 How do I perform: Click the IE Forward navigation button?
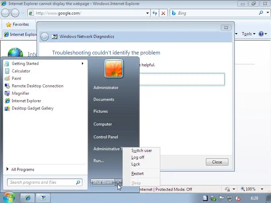(x=15, y=13)
